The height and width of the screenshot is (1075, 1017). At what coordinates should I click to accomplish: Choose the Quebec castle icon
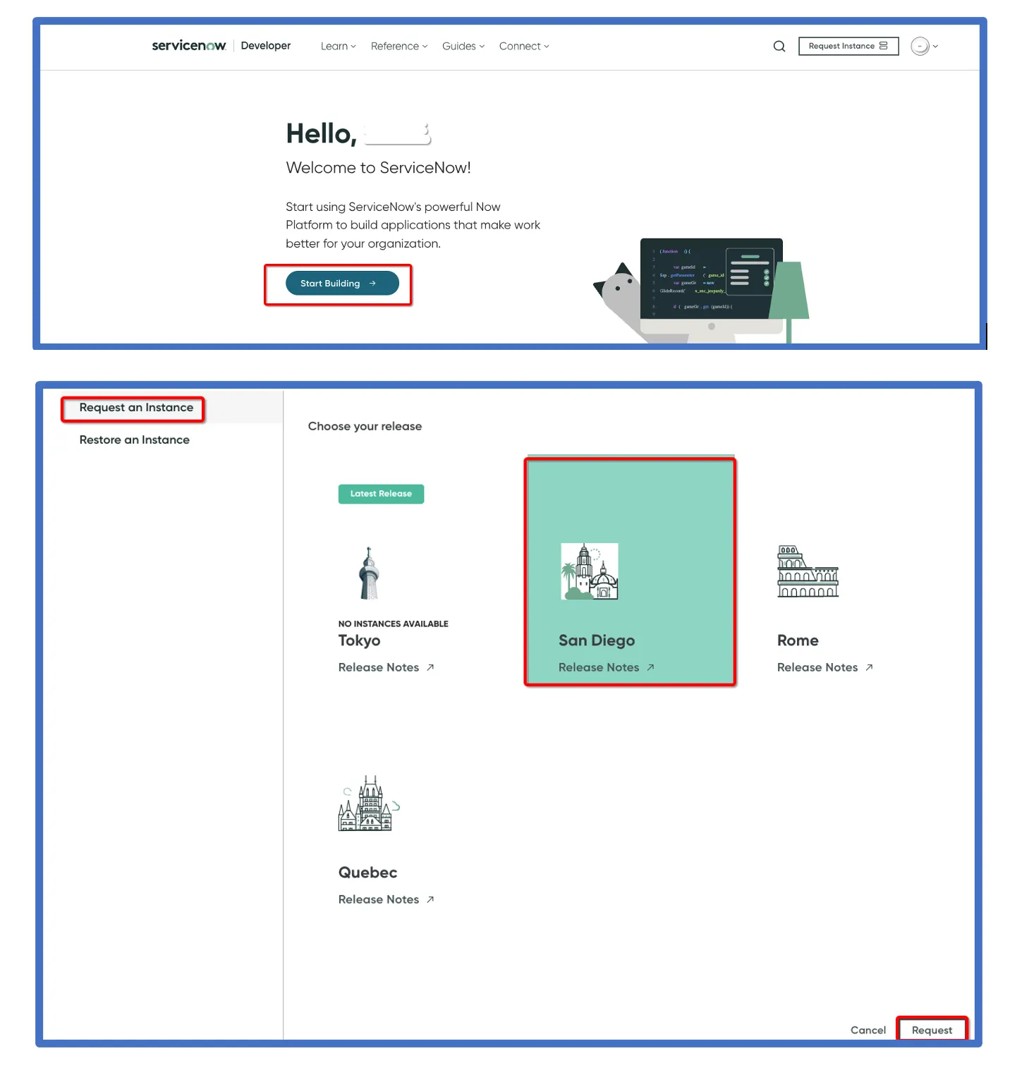369,803
